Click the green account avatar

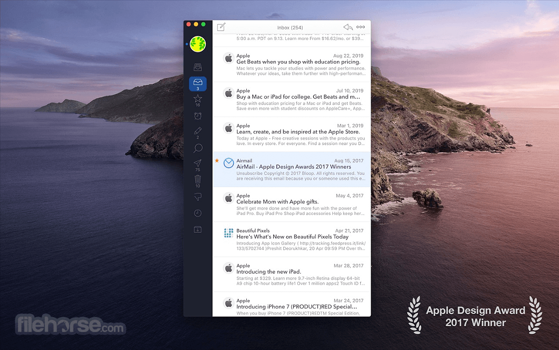[x=198, y=44]
